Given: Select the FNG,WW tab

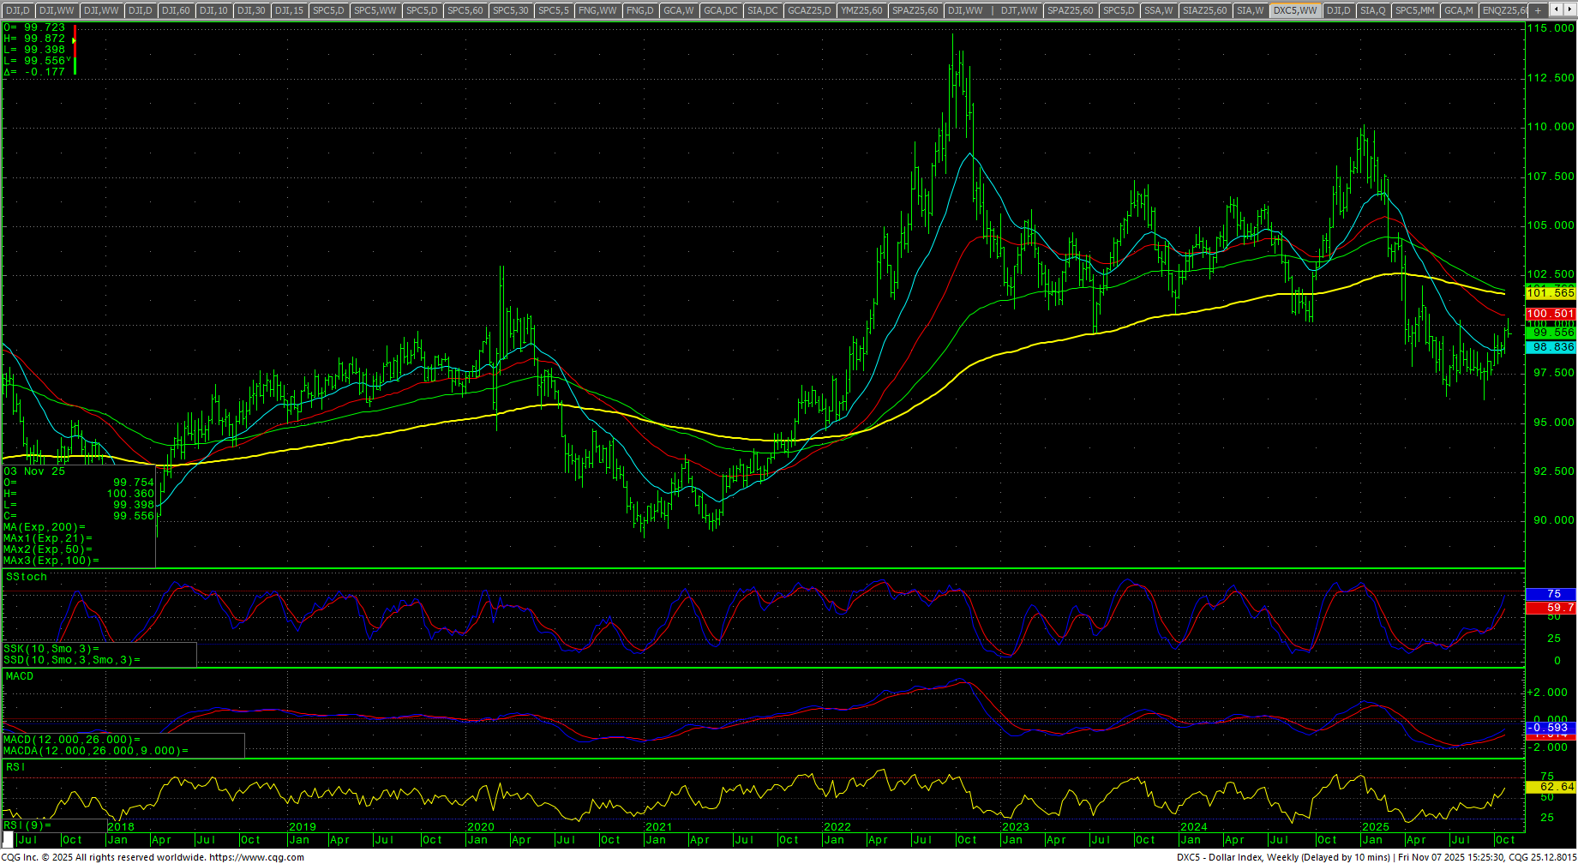Looking at the screenshot, I should [597, 10].
